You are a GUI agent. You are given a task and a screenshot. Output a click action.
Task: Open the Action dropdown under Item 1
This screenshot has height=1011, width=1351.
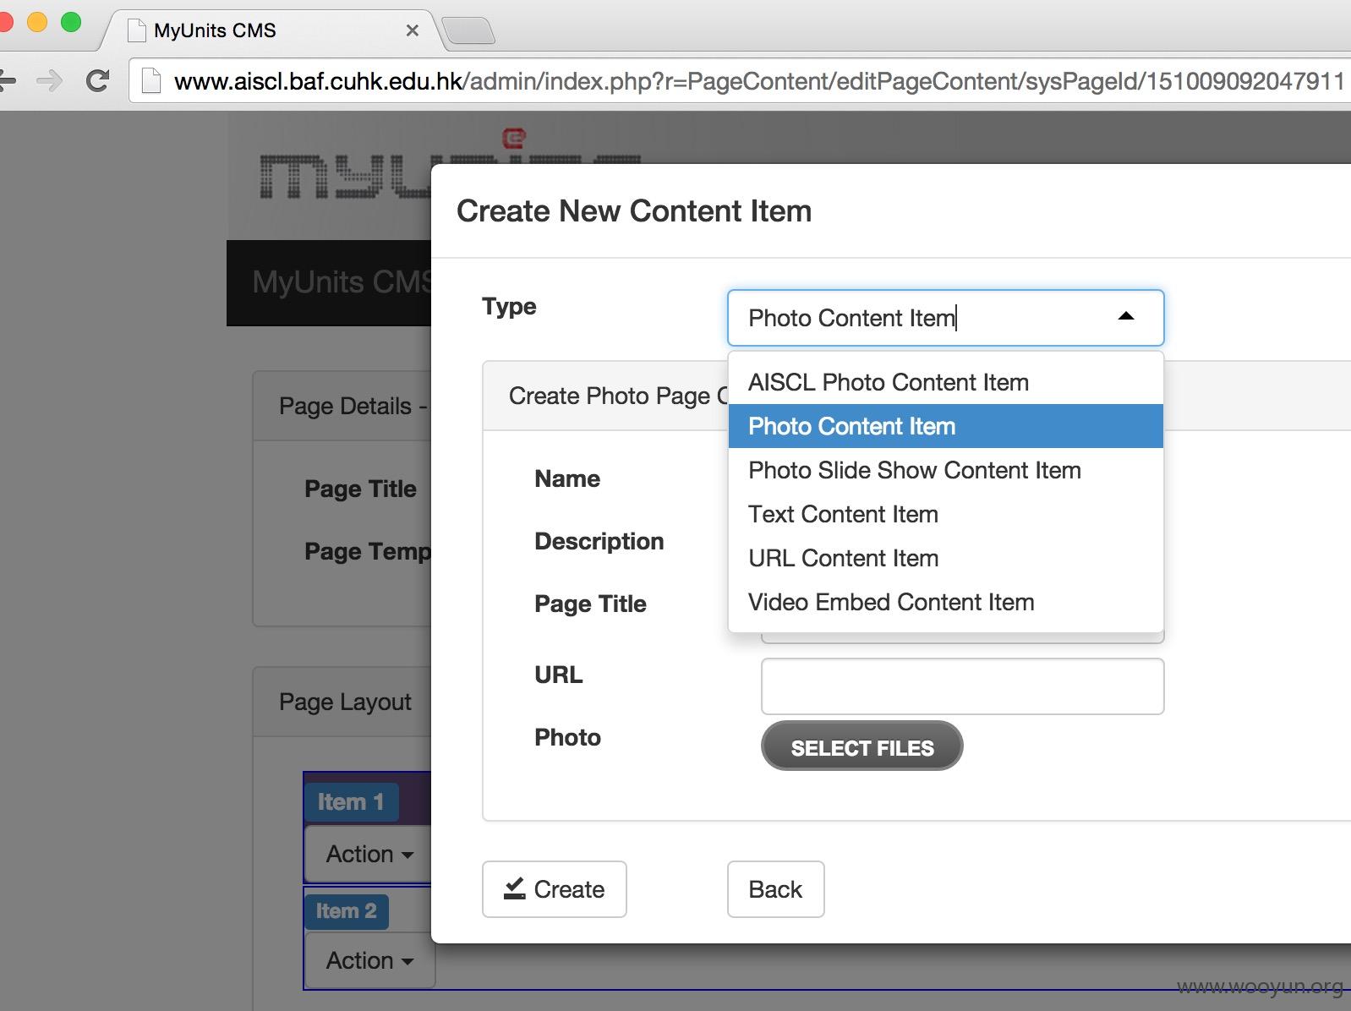point(369,854)
